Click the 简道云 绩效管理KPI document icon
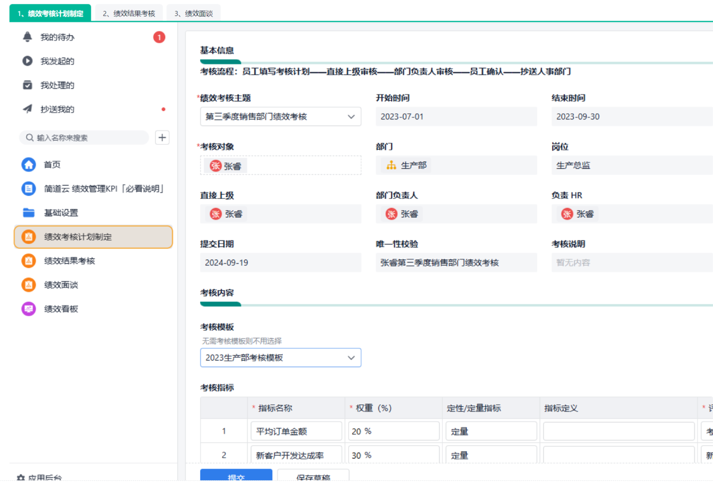 [x=29, y=189]
